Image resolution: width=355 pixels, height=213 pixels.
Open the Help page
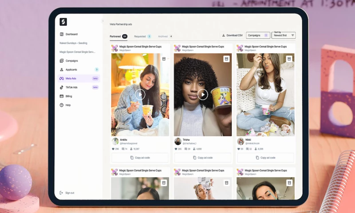pyautogui.click(x=68, y=105)
